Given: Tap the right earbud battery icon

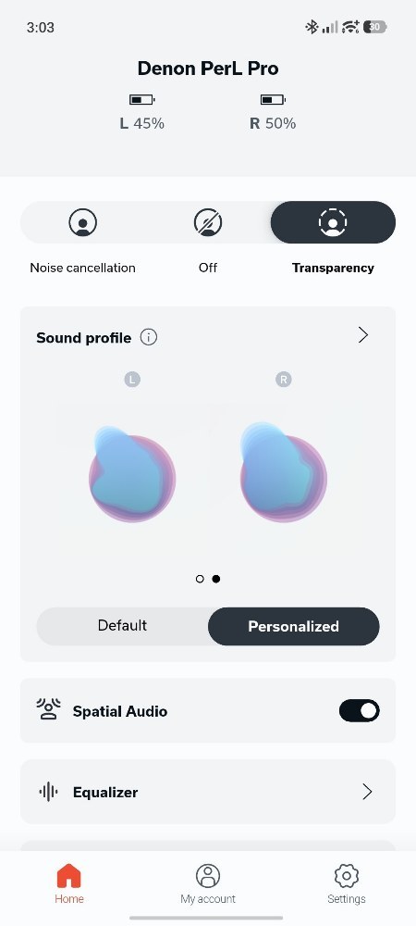Looking at the screenshot, I should pos(273,100).
